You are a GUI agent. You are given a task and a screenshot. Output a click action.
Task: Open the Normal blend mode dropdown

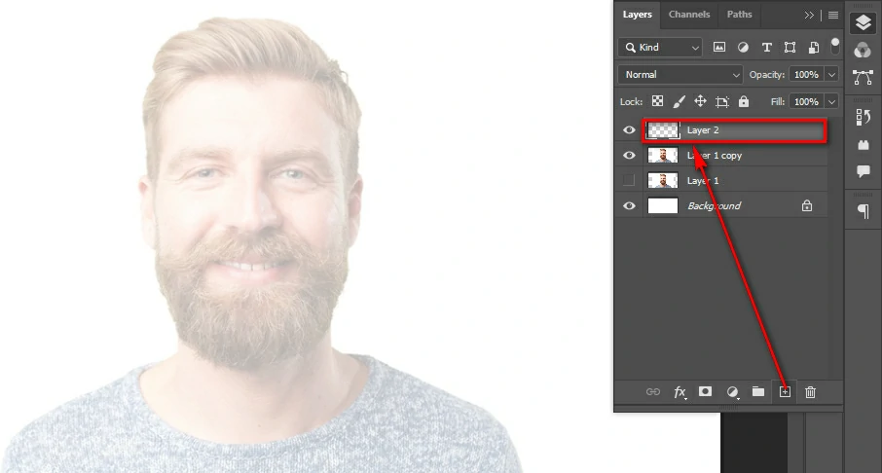point(680,74)
